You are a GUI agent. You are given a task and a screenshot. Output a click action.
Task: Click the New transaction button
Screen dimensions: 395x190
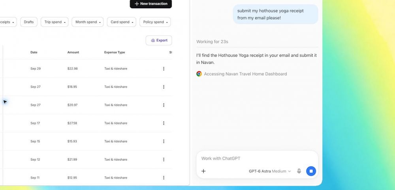150,4
